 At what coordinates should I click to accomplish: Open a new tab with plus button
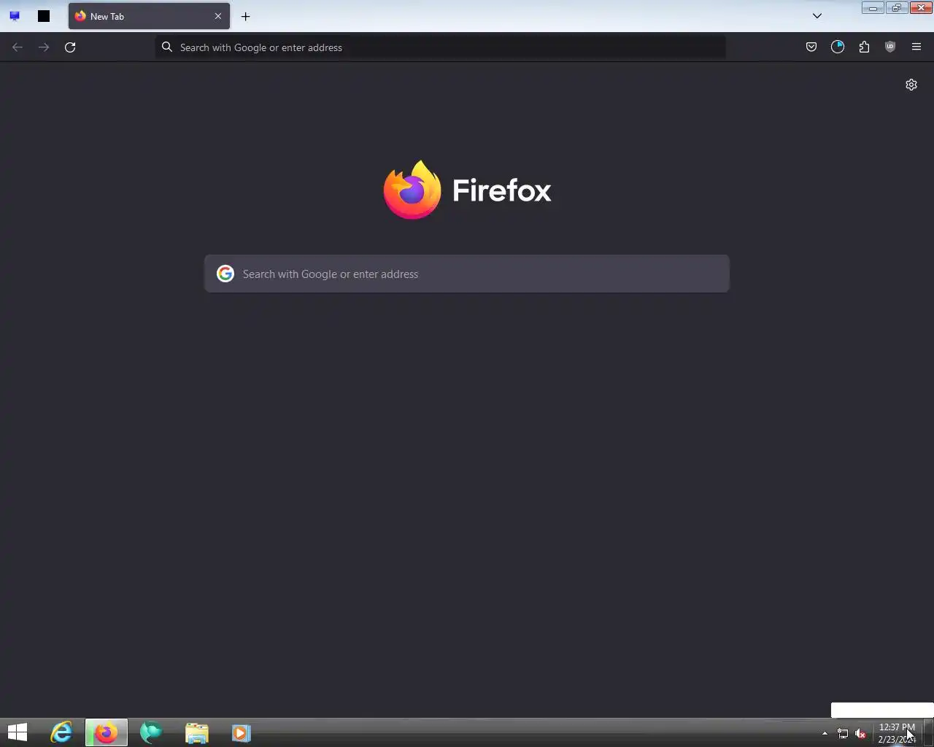pos(246,16)
